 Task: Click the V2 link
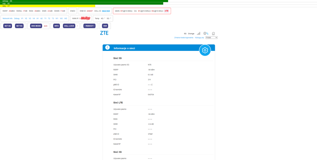(x=26, y=18)
